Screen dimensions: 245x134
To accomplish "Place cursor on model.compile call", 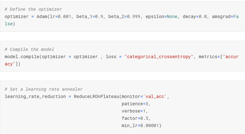I will tap(22, 57).
